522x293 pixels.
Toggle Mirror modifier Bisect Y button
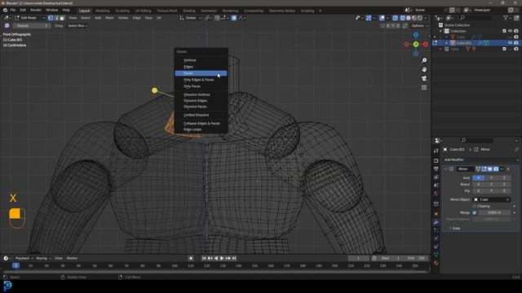click(x=491, y=185)
